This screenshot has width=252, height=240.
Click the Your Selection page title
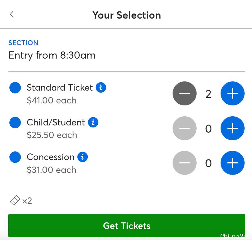(127, 15)
